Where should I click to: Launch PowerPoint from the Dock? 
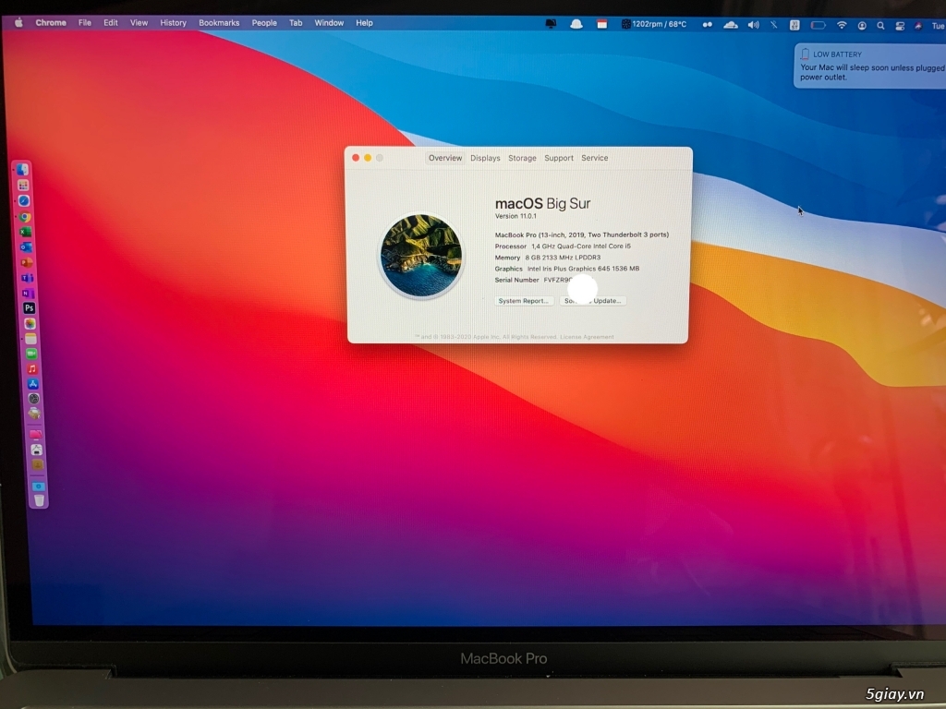pos(27,262)
